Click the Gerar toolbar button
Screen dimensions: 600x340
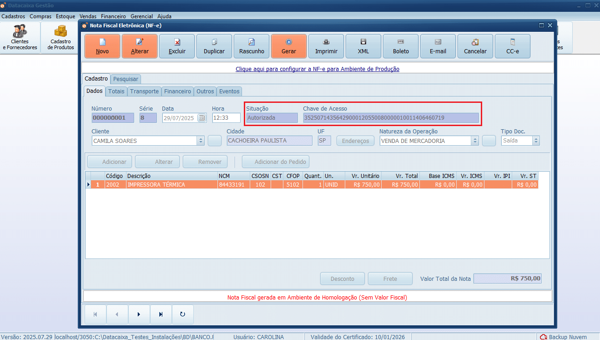(289, 46)
